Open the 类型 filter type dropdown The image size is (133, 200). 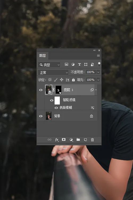49,65
